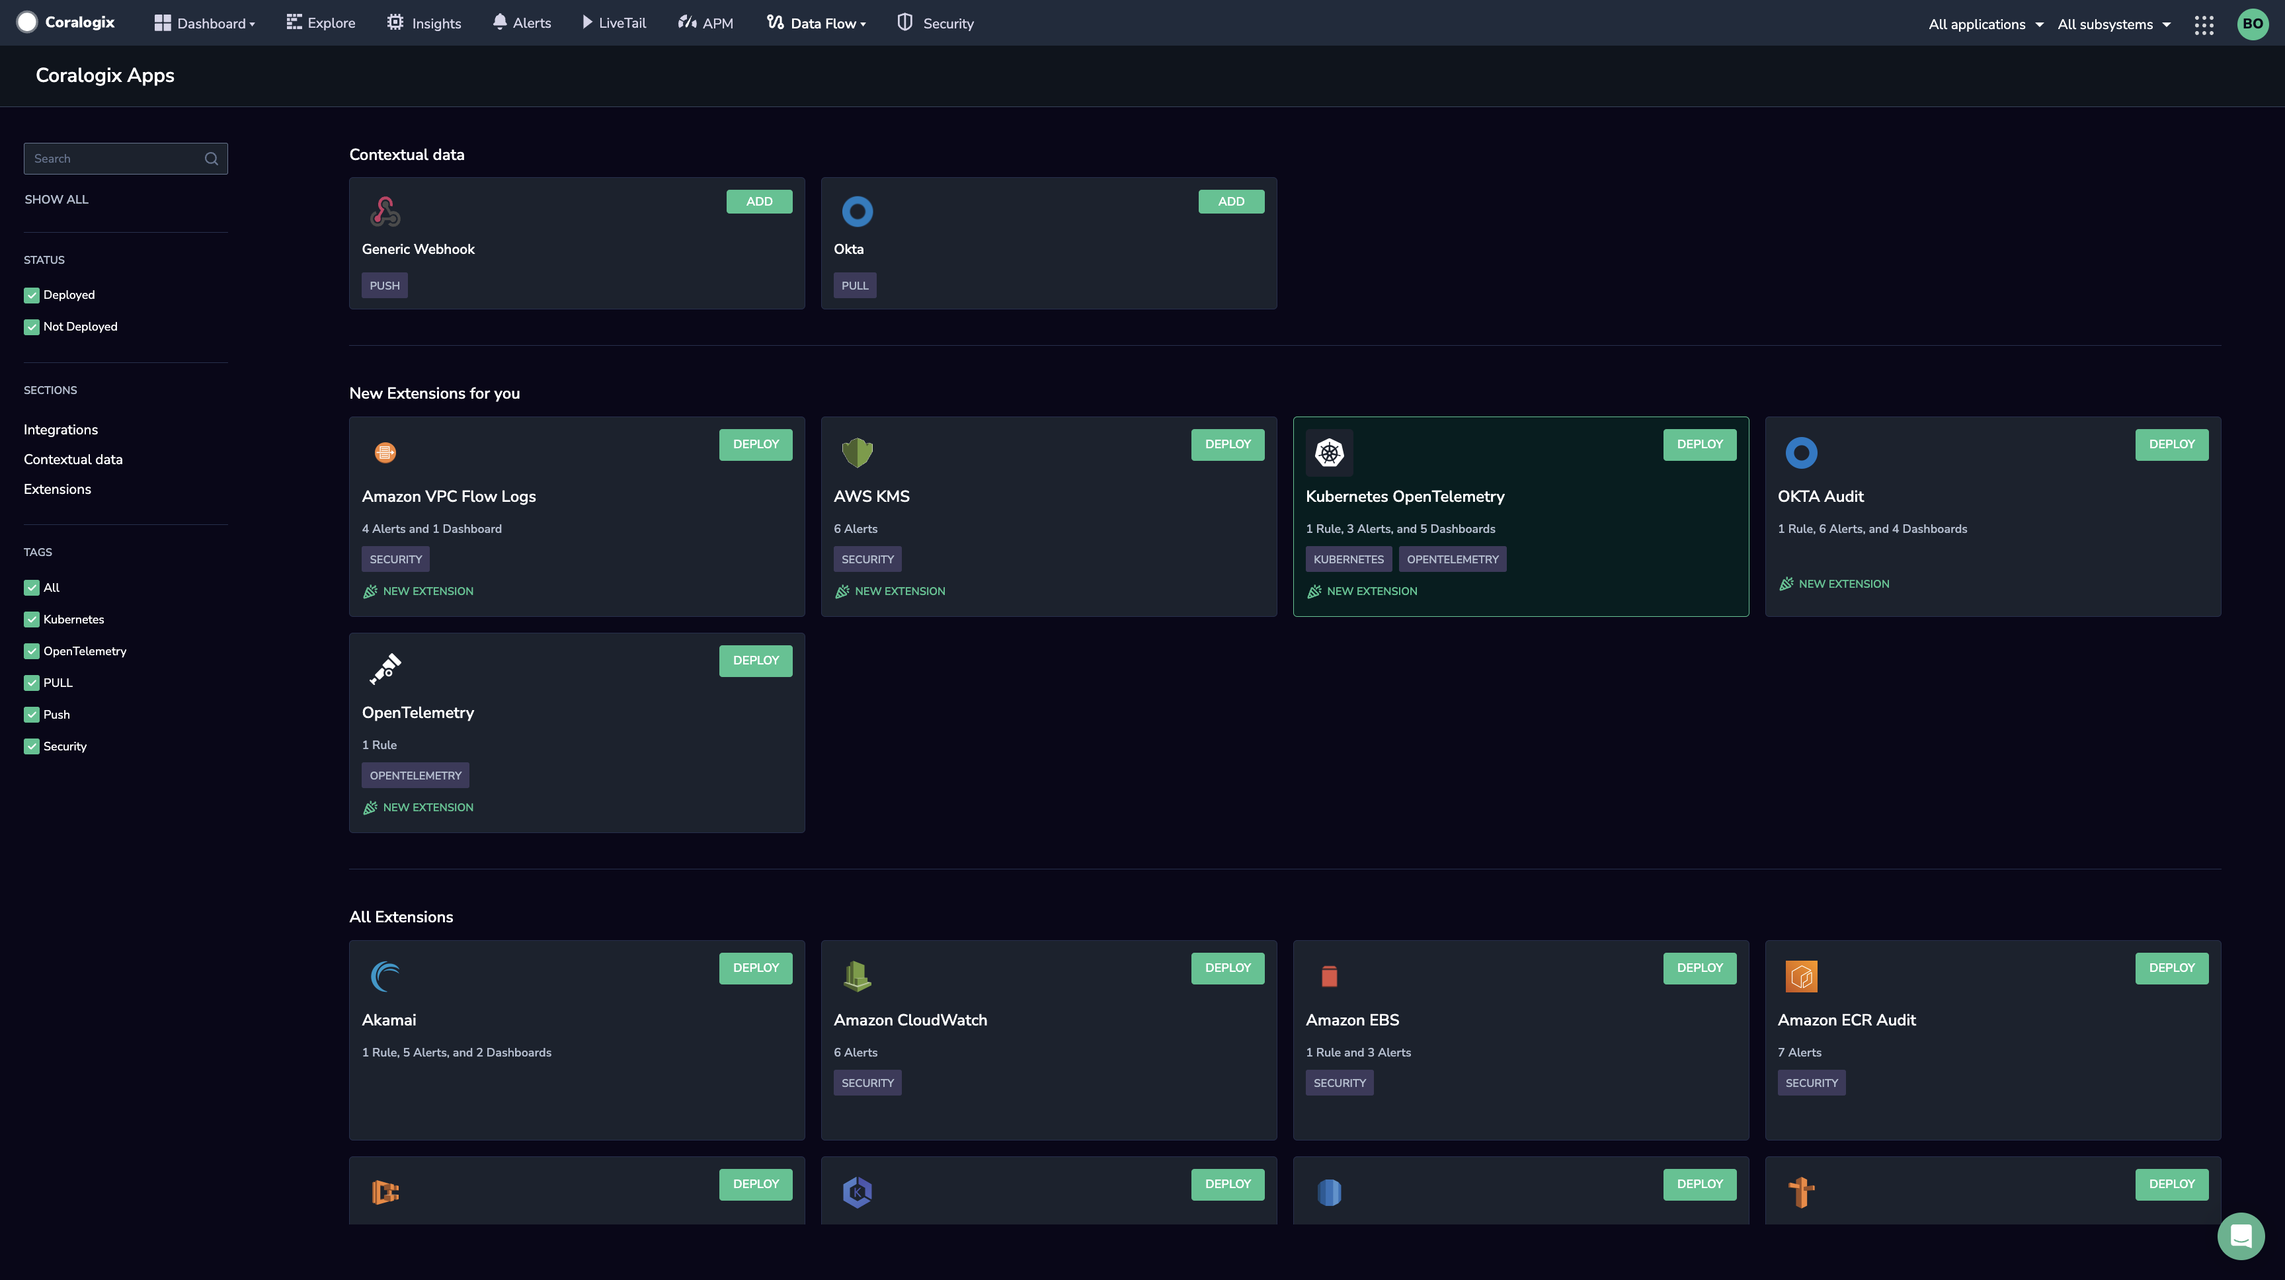Deploy the Amazon ECR Audit extension
2285x1280 pixels.
coord(2171,968)
